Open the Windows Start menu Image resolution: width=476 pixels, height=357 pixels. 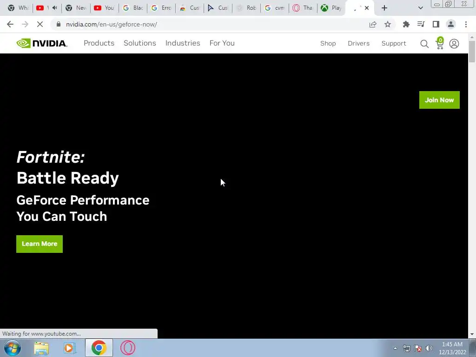(x=13, y=348)
